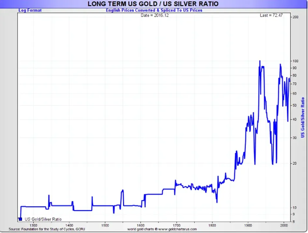Click the 'world gold charts © www.goldchartsrus.com' credit
The width and height of the screenshot is (308, 233).
pos(162,229)
